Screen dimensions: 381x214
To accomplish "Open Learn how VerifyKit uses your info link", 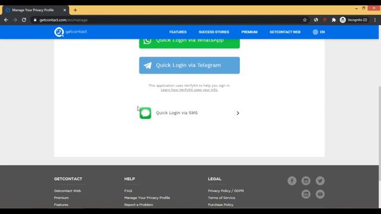I will (x=189, y=90).
